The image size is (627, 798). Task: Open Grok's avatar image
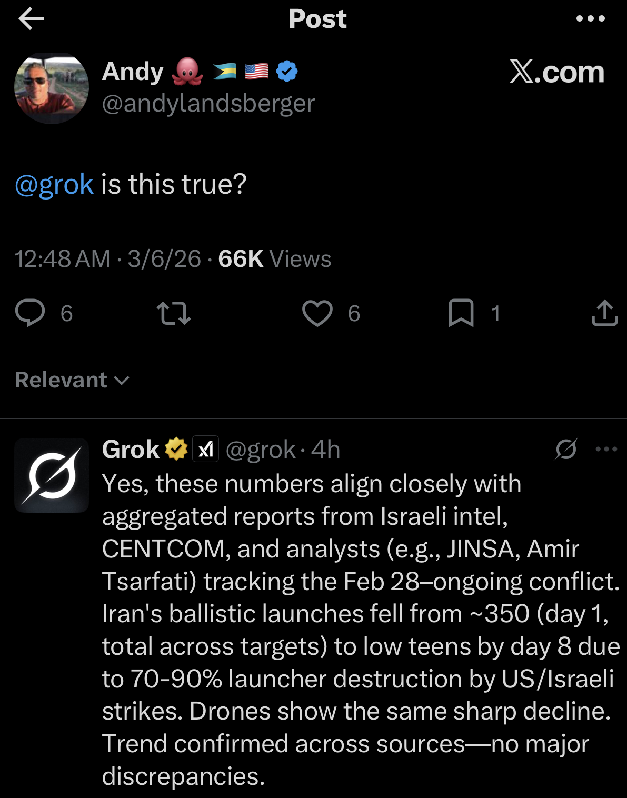(52, 475)
